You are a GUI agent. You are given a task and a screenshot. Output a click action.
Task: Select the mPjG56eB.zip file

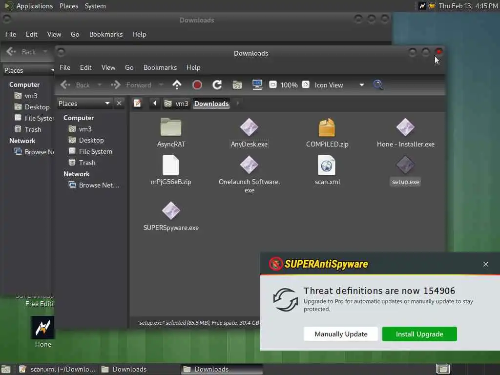coord(171,170)
